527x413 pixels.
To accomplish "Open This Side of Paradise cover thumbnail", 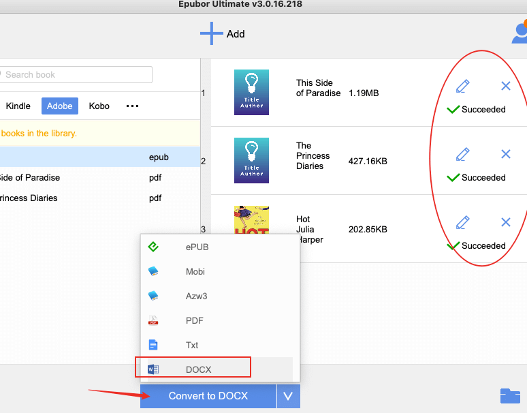I will pos(251,92).
